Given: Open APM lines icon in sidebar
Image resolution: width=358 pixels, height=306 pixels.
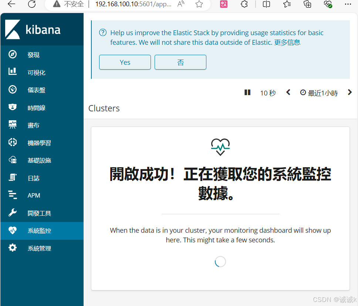Looking at the screenshot, I should coord(13,195).
